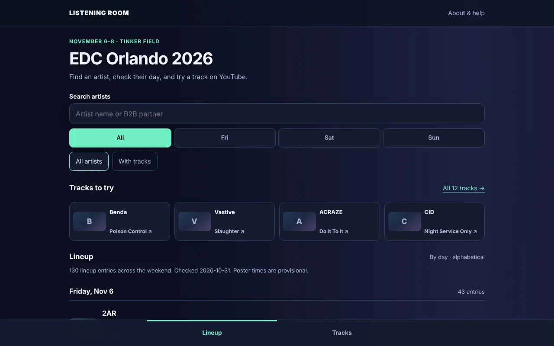Open Do It To It track link
The height and width of the screenshot is (346, 554).
334,231
